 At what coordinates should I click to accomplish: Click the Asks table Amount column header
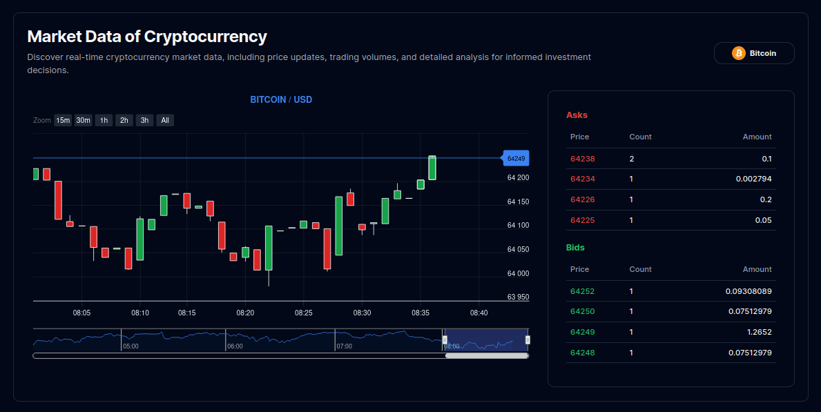pyautogui.click(x=757, y=137)
